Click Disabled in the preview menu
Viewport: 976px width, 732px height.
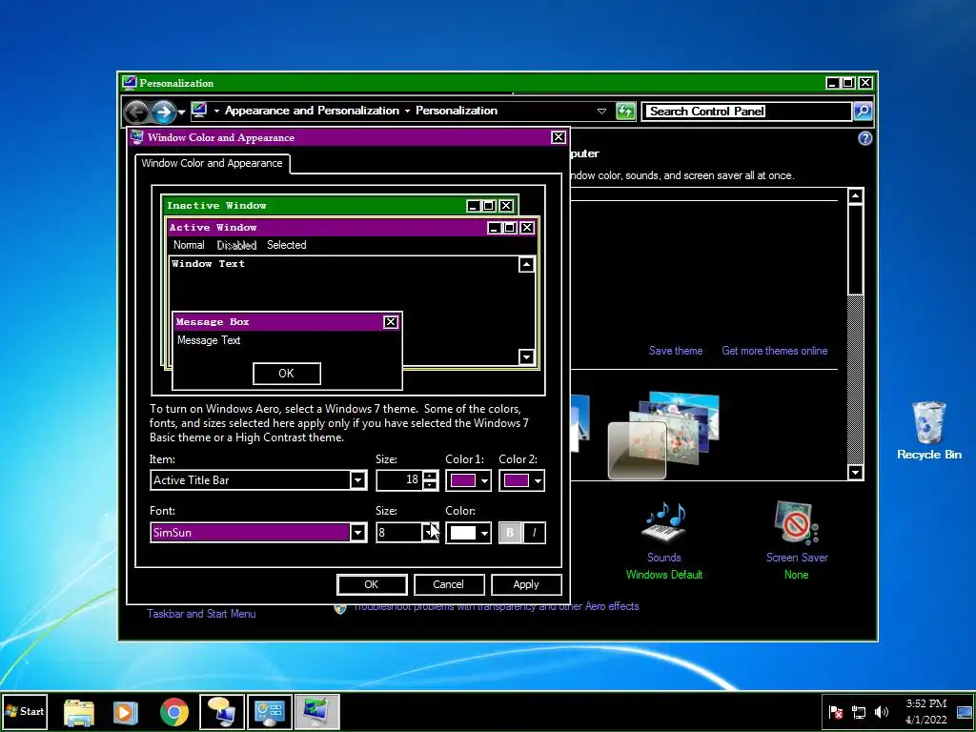point(236,245)
